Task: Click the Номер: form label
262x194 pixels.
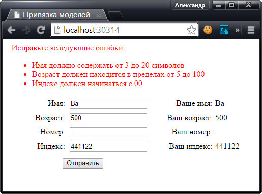Action: click(x=52, y=132)
